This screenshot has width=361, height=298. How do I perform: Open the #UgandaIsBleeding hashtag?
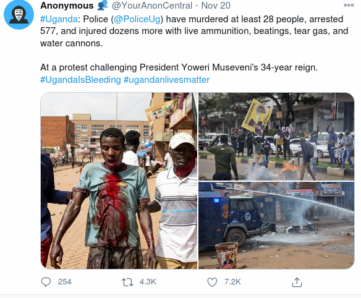click(x=80, y=80)
